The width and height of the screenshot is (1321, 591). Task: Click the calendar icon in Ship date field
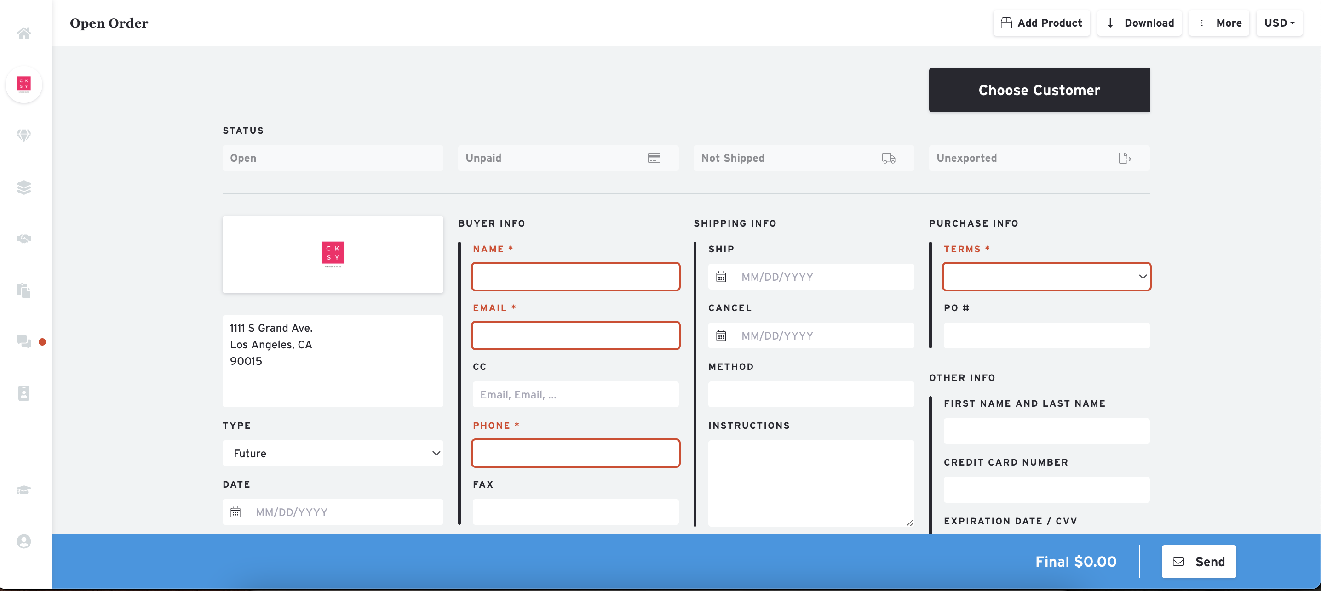pos(721,277)
